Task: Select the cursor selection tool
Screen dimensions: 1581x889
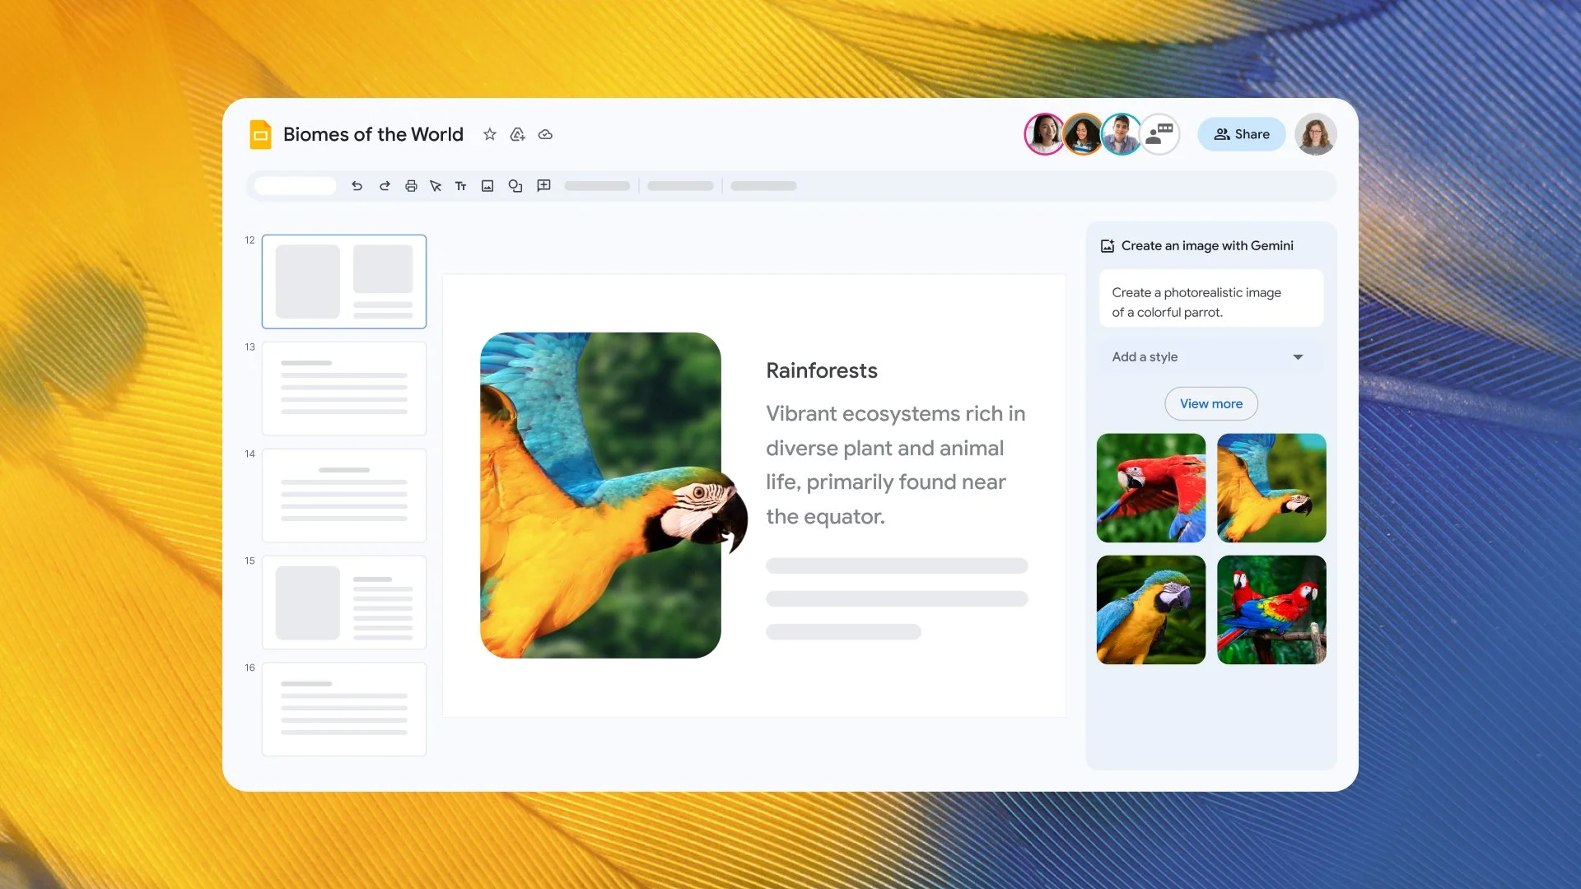Action: pos(436,186)
